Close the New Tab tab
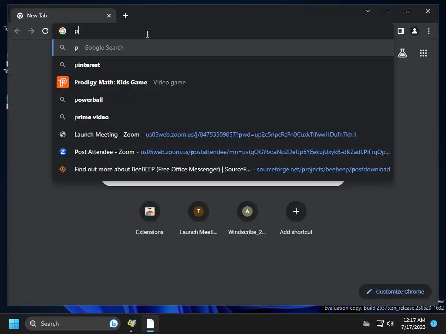Viewport: 446px width, 334px height. pyautogui.click(x=108, y=16)
